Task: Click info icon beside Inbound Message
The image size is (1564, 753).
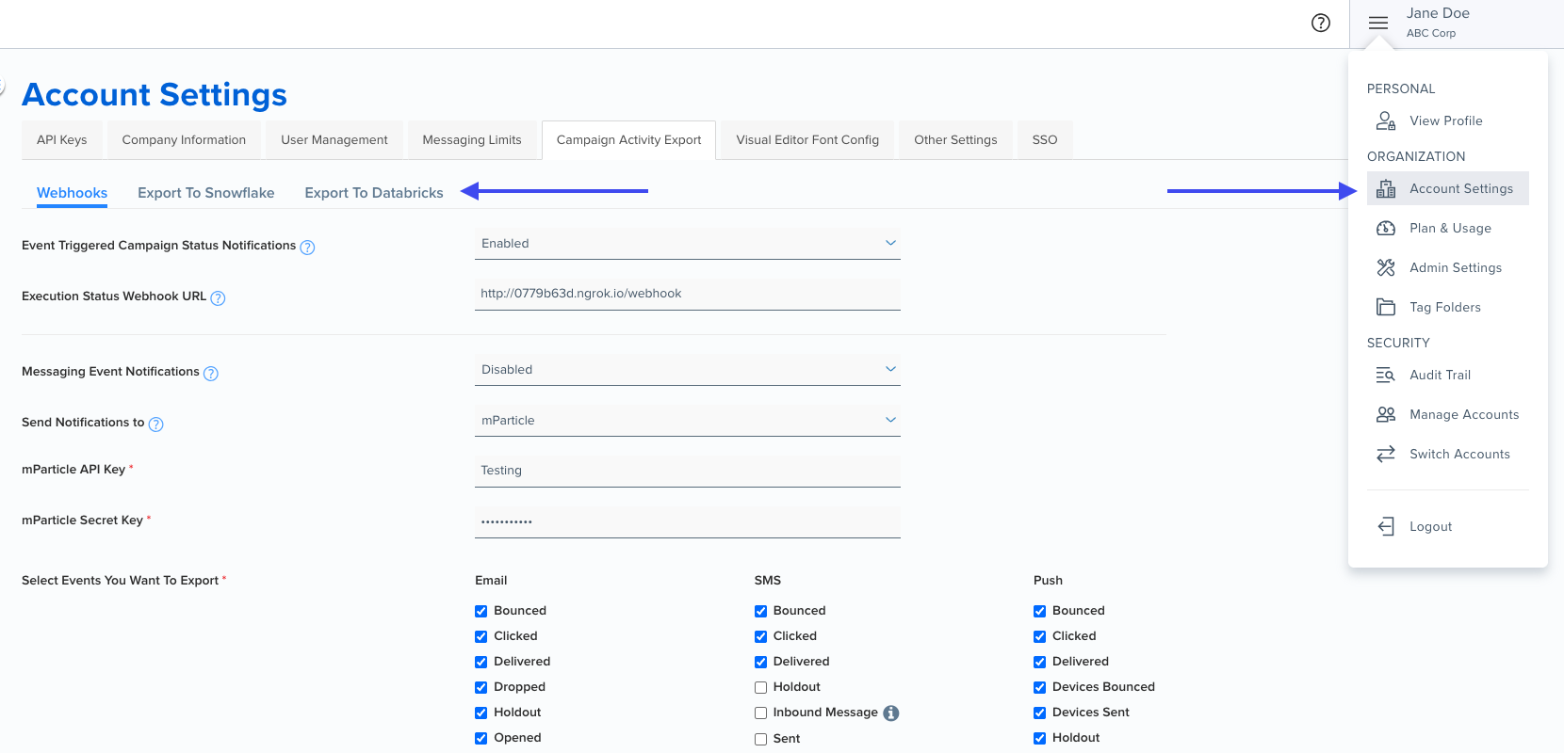Action: tap(891, 713)
